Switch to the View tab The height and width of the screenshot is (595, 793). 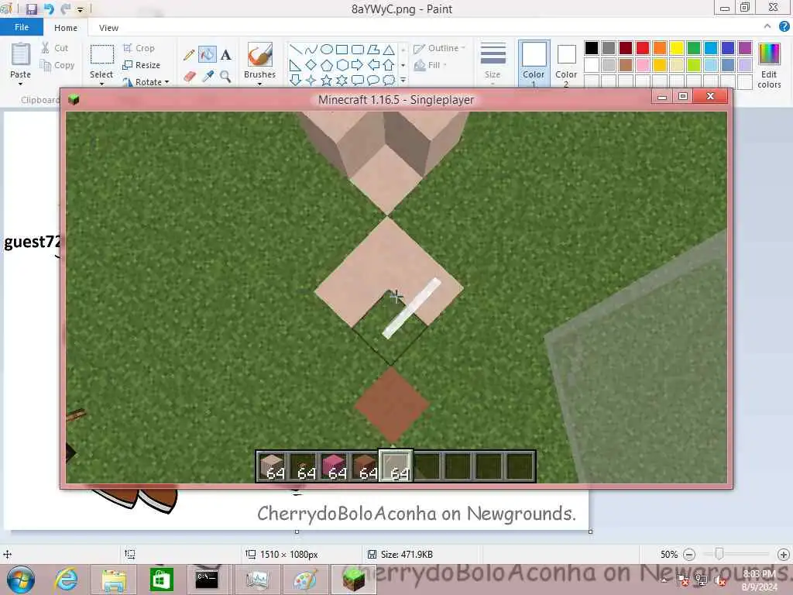pos(108,28)
